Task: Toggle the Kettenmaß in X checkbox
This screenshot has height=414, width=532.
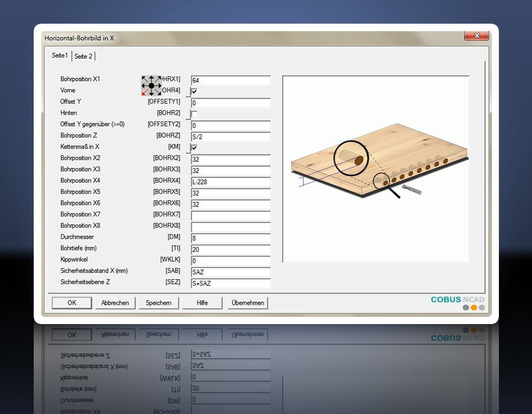Action: [194, 148]
